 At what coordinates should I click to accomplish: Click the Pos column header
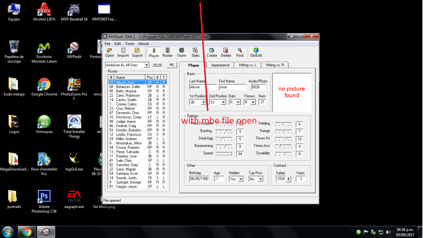(150, 77)
